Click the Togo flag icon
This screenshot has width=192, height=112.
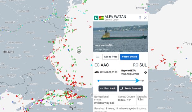[101, 18]
